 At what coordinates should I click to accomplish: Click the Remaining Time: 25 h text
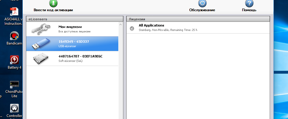[x=184, y=30]
